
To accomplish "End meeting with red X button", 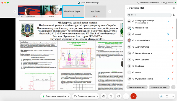I will pos(133,96).
